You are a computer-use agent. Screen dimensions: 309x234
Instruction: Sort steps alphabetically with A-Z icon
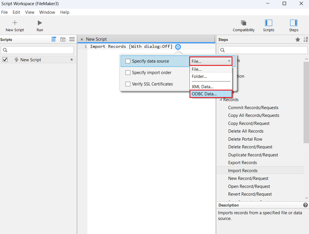point(306,40)
